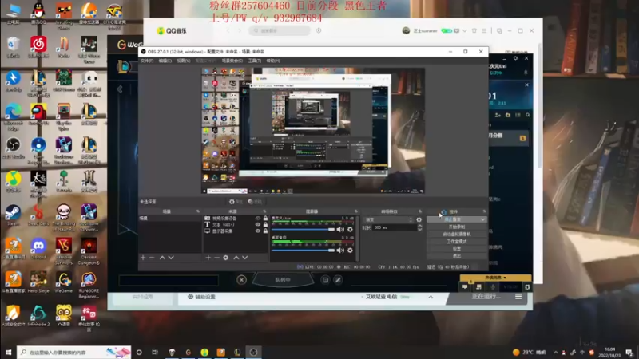Click the Properties button above the scenes panel
The image size is (639, 359).
point(236,202)
